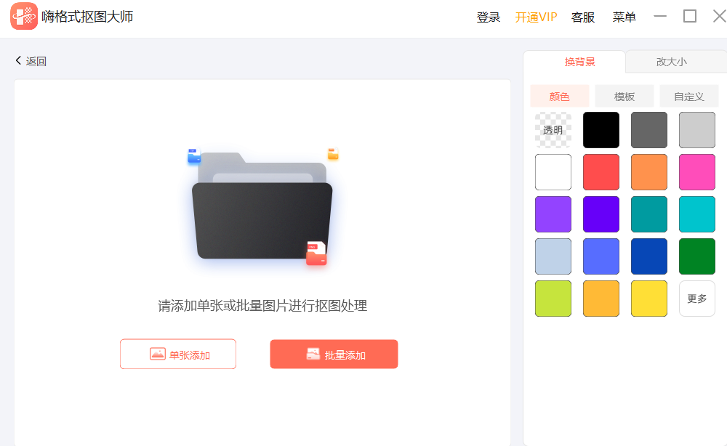Screen dimensions: 727x446
Task: Pick the orange color swatch
Action: click(x=649, y=172)
